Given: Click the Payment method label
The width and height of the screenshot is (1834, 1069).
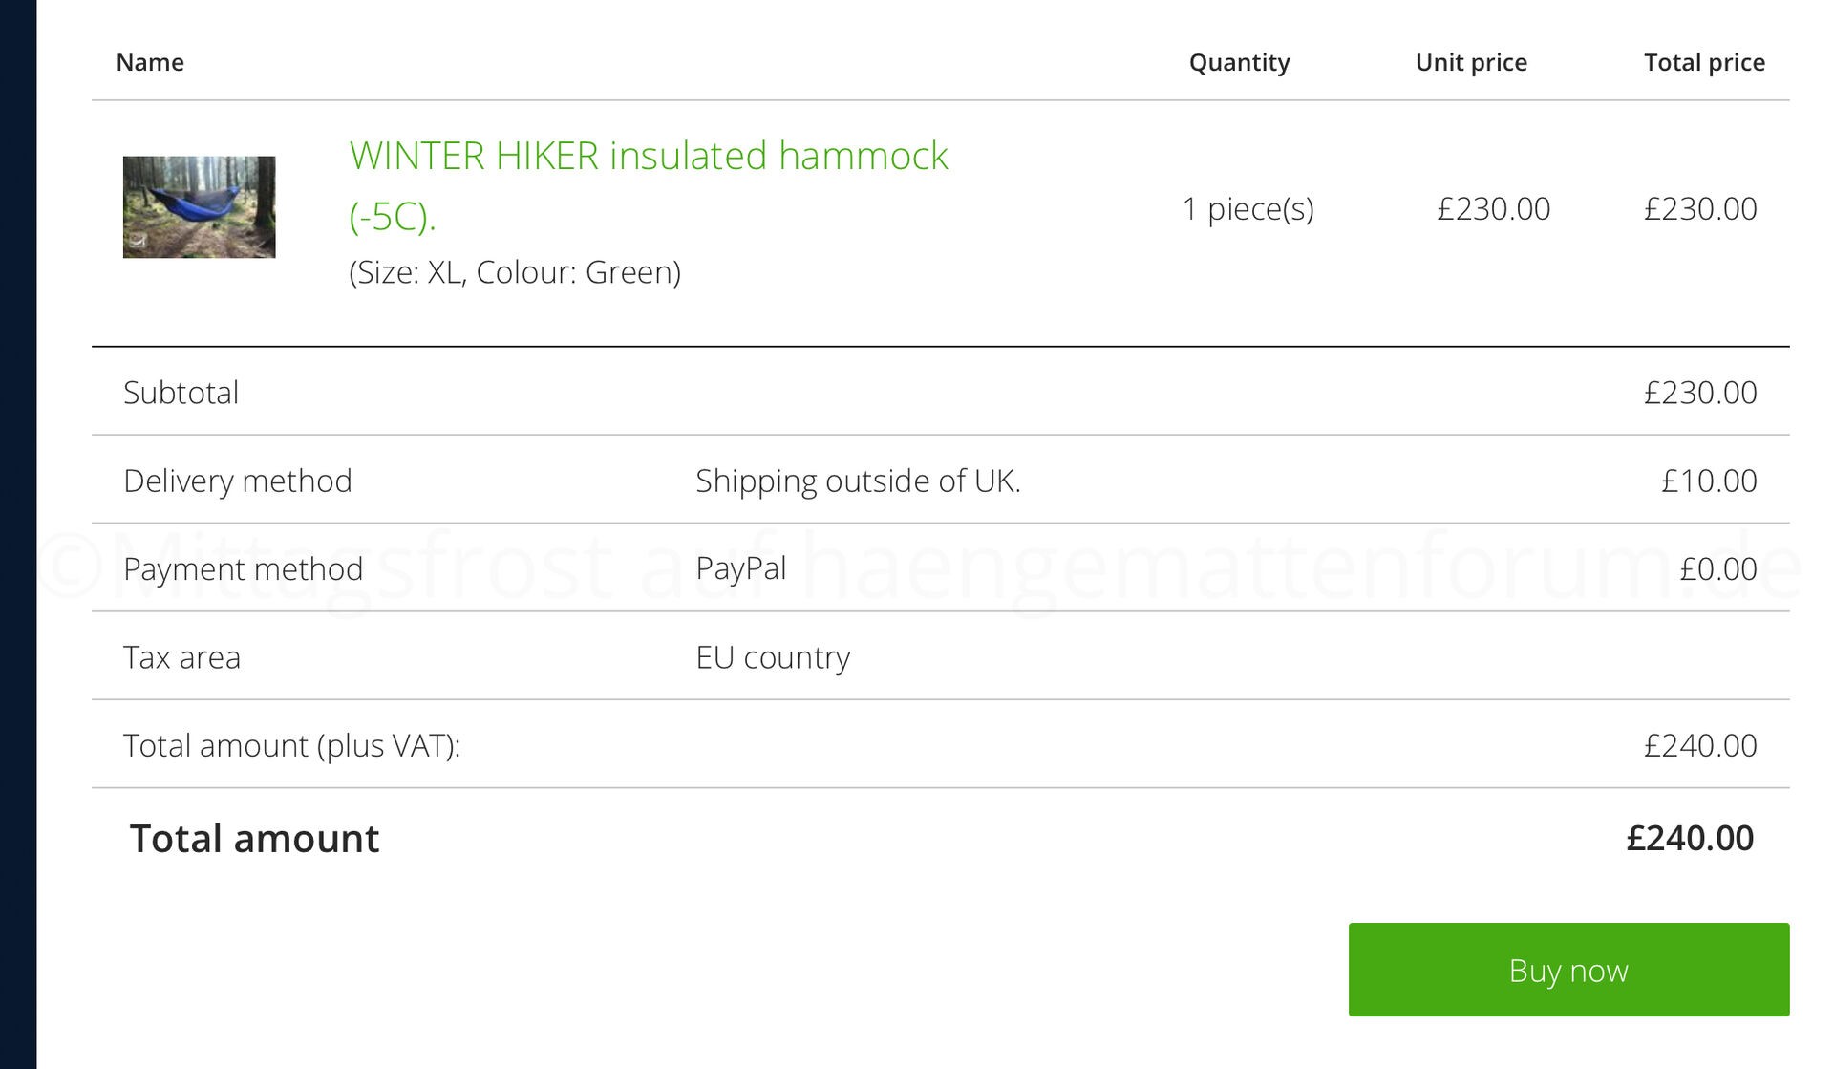Looking at the screenshot, I should click(x=244, y=569).
